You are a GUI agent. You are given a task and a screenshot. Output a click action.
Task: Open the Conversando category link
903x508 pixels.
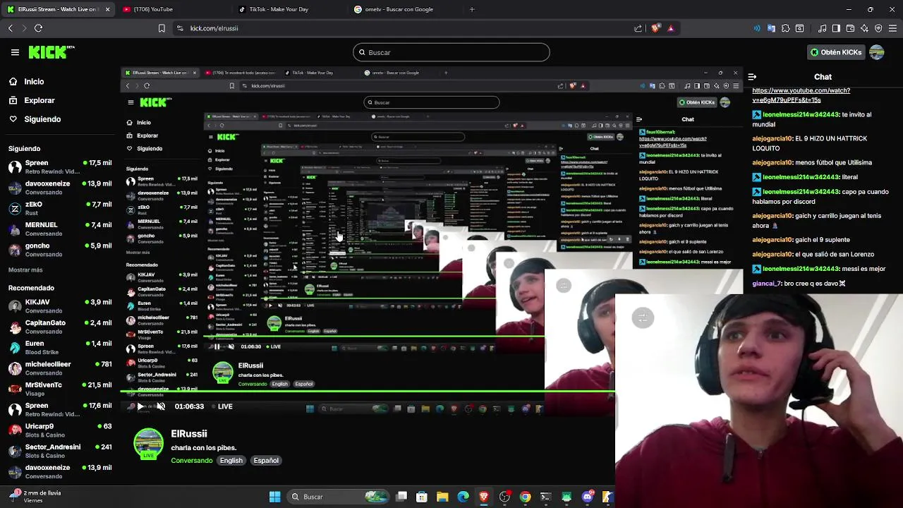click(191, 461)
